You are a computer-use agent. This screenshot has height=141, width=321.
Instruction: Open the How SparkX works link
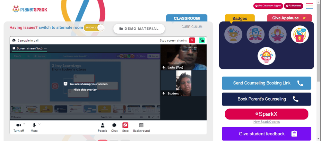[266, 122]
